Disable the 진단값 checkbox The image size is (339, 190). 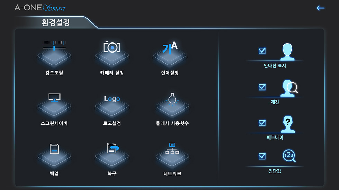262,156
